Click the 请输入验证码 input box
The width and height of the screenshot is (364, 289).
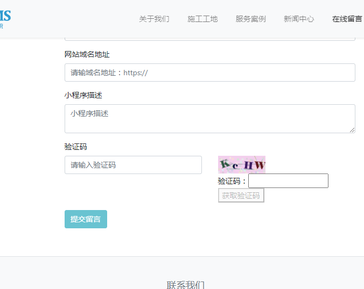133,165
